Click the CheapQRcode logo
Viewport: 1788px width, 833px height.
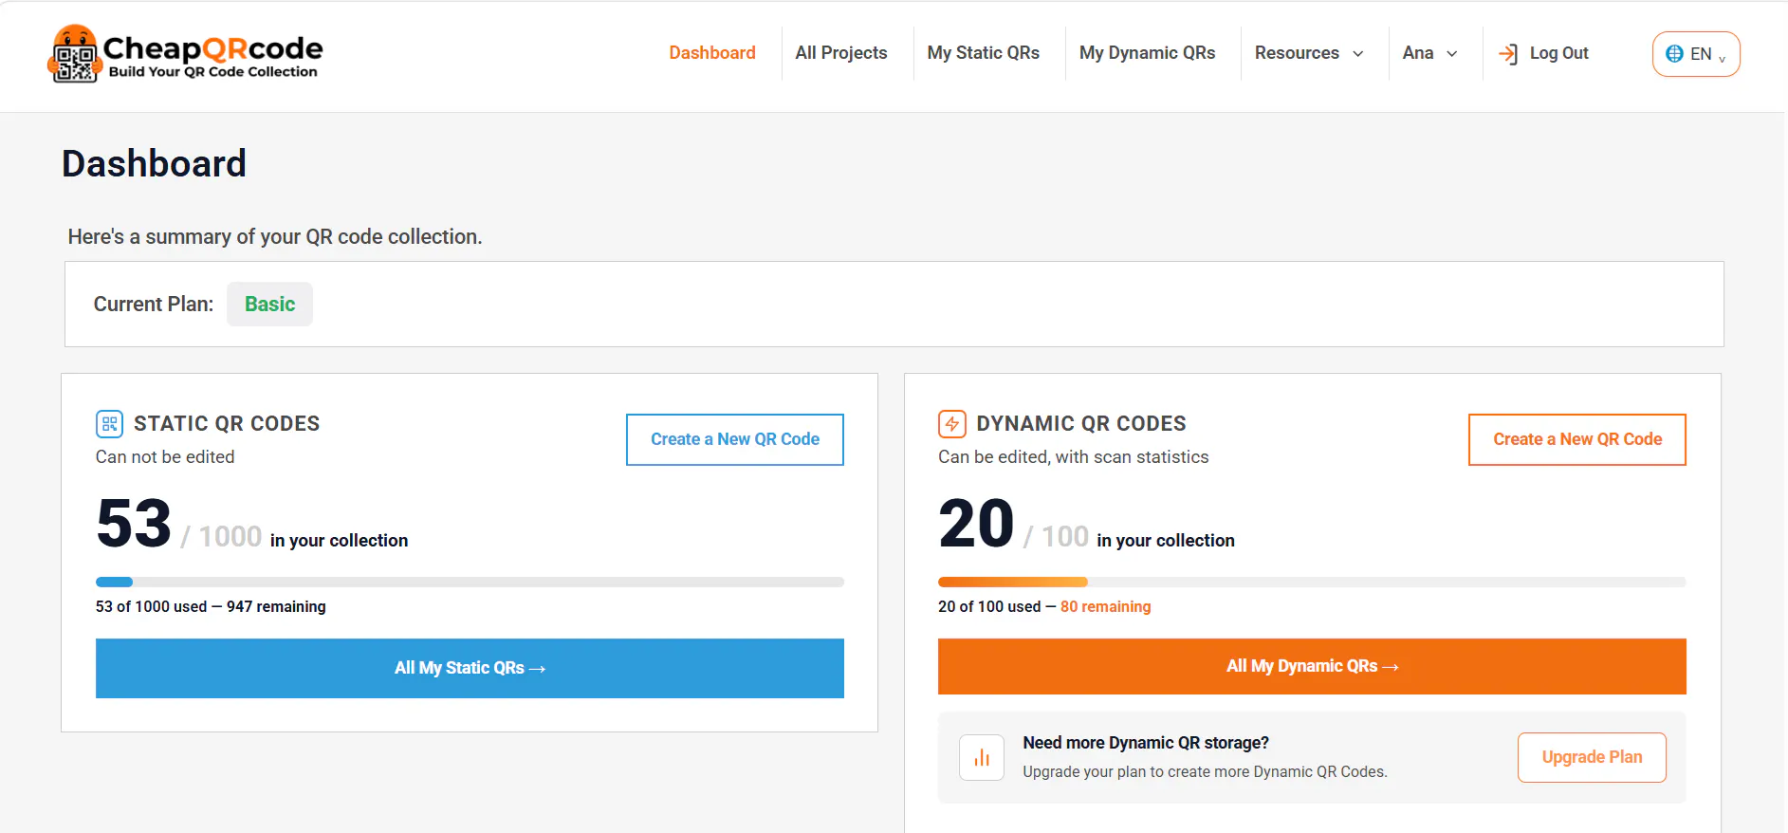click(185, 54)
